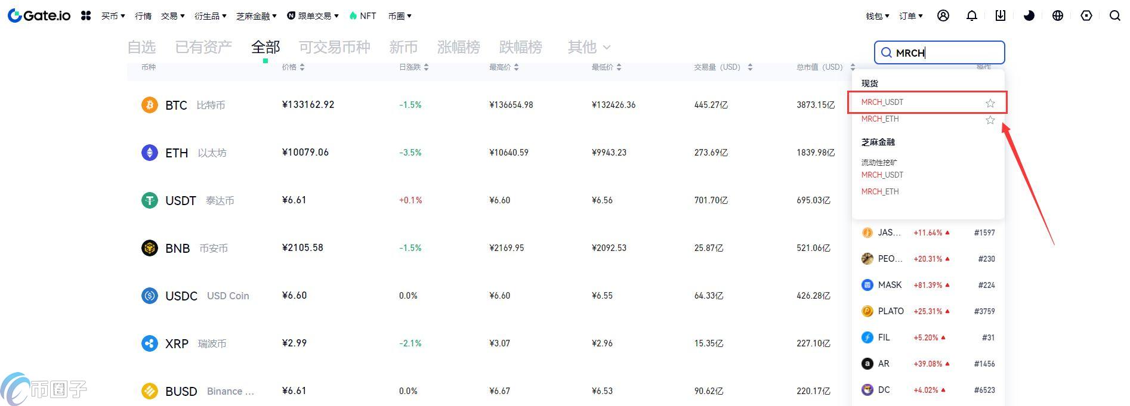
Task: Sort by 价格 column
Action: (293, 67)
